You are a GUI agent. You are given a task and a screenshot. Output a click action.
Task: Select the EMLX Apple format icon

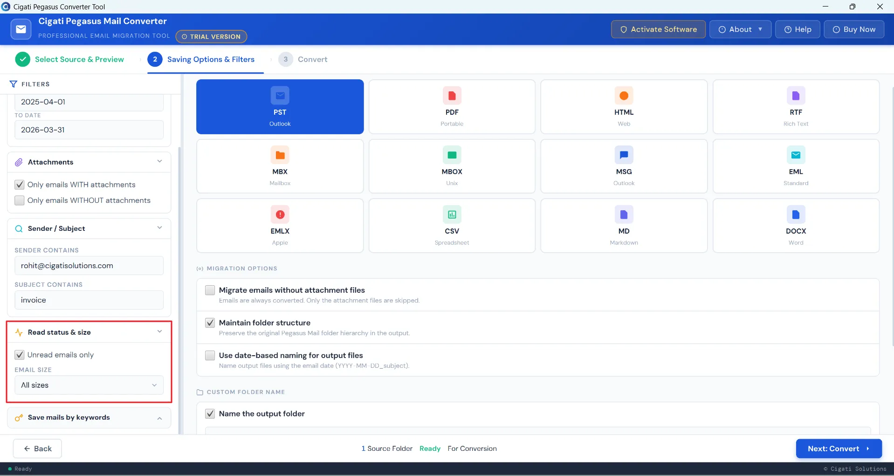tap(280, 214)
